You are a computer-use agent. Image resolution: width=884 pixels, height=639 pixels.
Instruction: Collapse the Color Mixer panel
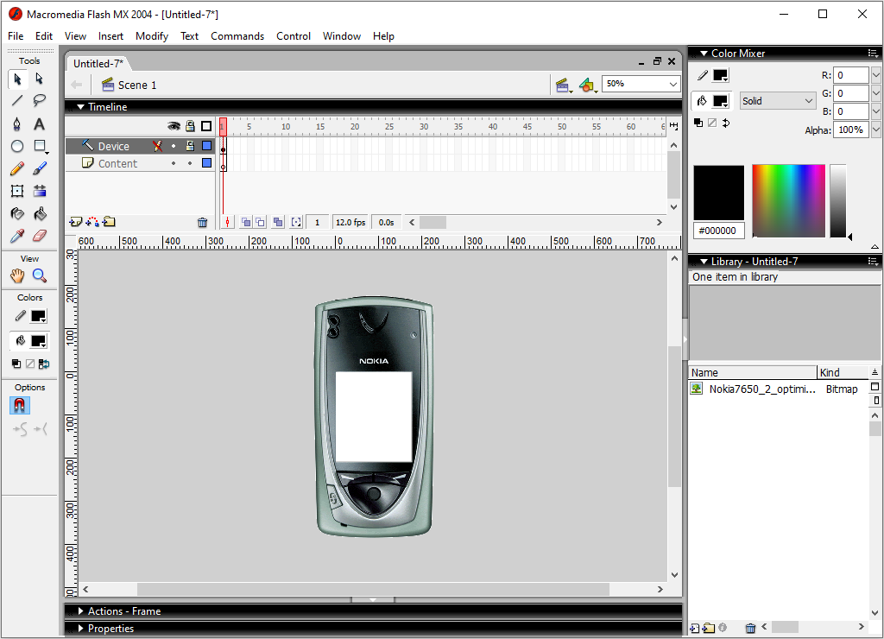pyautogui.click(x=704, y=54)
